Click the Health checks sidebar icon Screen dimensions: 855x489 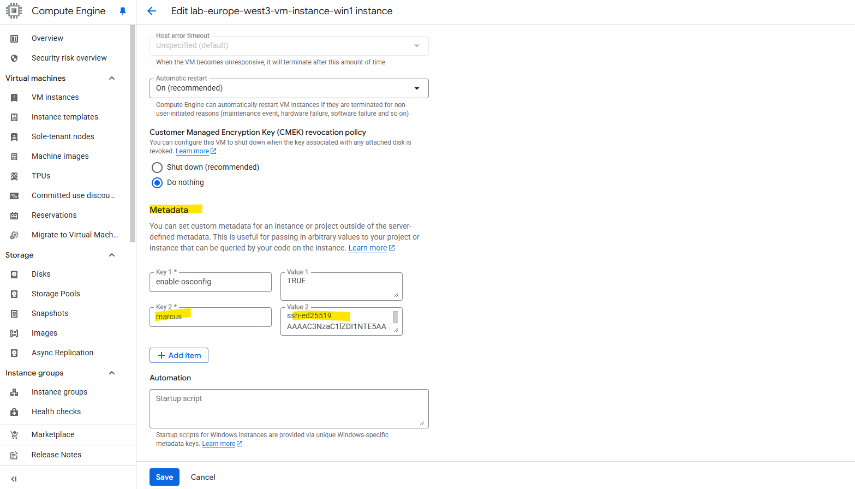(x=14, y=412)
